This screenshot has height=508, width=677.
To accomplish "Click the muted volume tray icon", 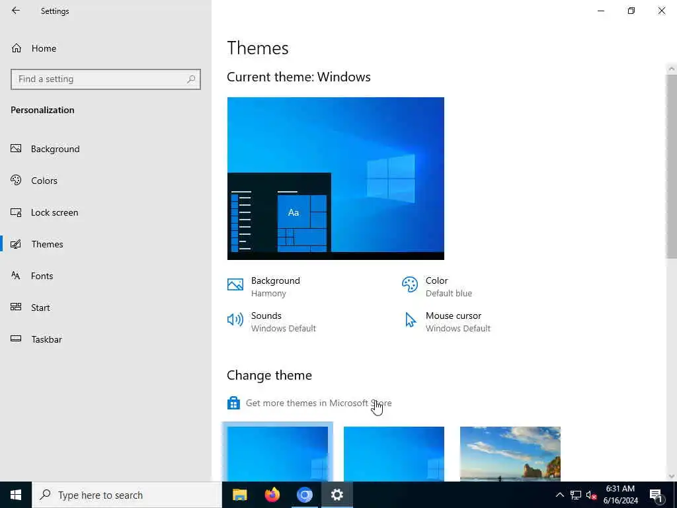I will coord(591,495).
